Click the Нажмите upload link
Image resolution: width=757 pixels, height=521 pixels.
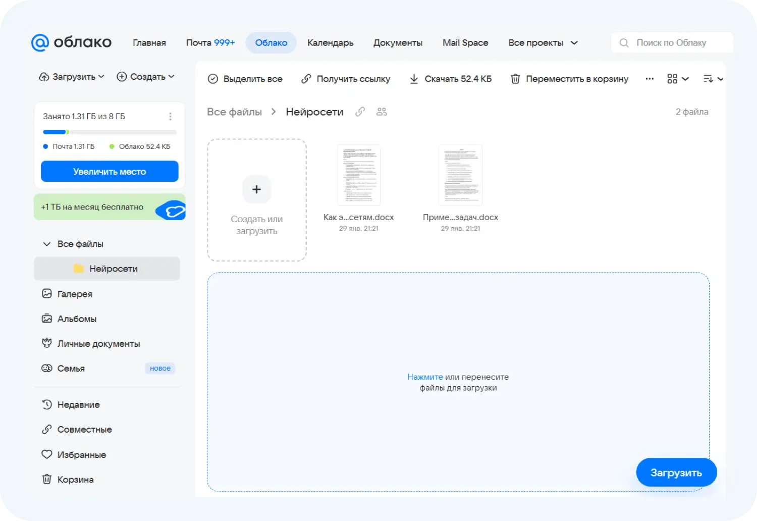pyautogui.click(x=424, y=377)
